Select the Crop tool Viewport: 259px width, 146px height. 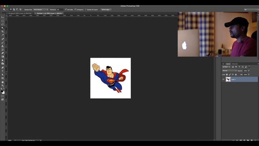2,32
